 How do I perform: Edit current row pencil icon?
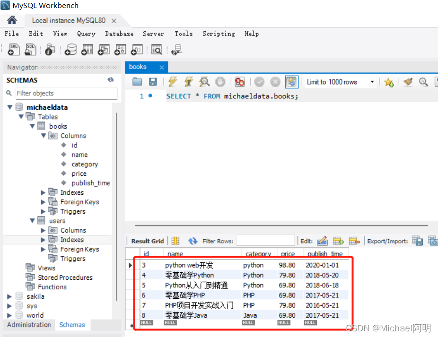coord(322,241)
